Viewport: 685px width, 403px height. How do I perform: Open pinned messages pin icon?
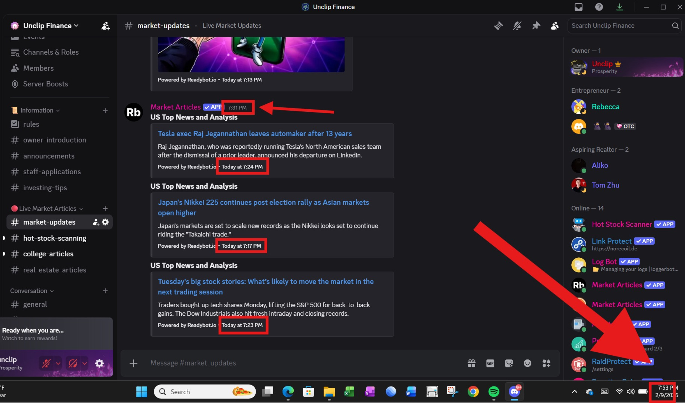click(x=536, y=26)
